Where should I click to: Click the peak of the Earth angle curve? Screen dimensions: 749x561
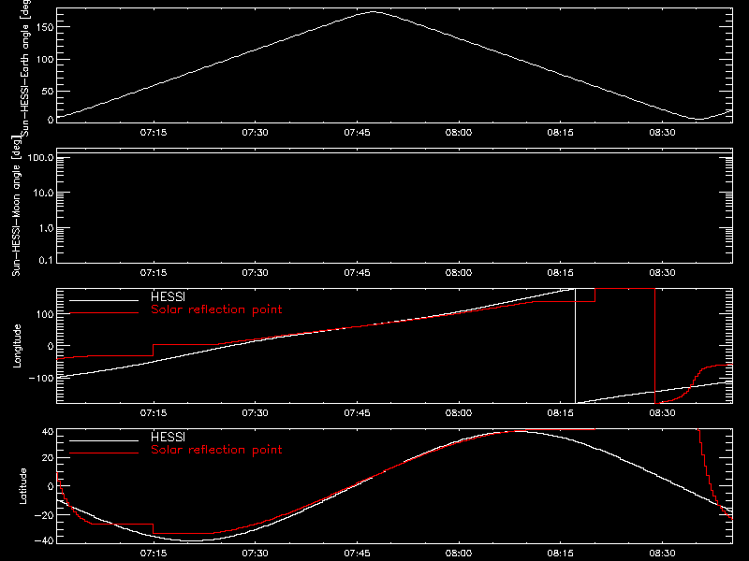pos(374,12)
